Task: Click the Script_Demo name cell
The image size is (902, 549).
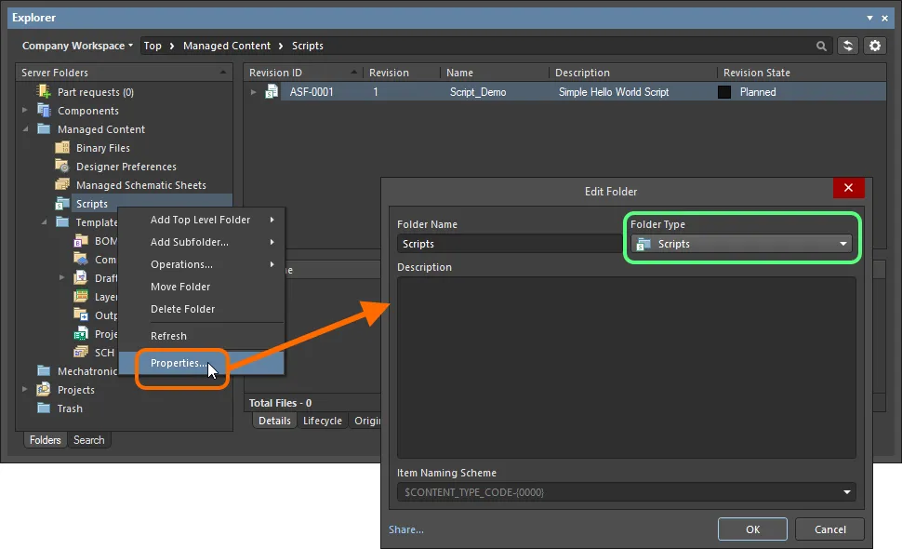Action: coord(478,92)
